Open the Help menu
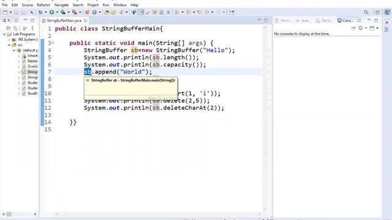This screenshot has width=392, height=220. (135, 5)
